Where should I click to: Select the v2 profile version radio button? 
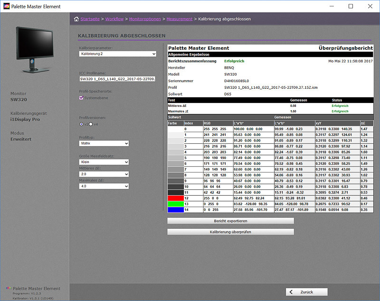tap(81, 124)
